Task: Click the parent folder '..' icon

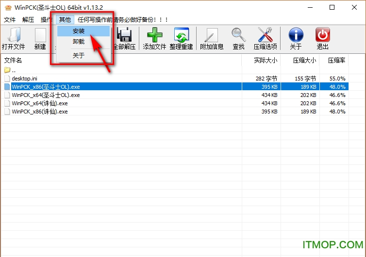Action: pyautogui.click(x=7, y=70)
